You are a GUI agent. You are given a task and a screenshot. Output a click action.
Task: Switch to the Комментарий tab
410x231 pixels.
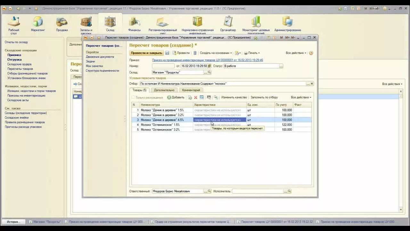(x=191, y=90)
